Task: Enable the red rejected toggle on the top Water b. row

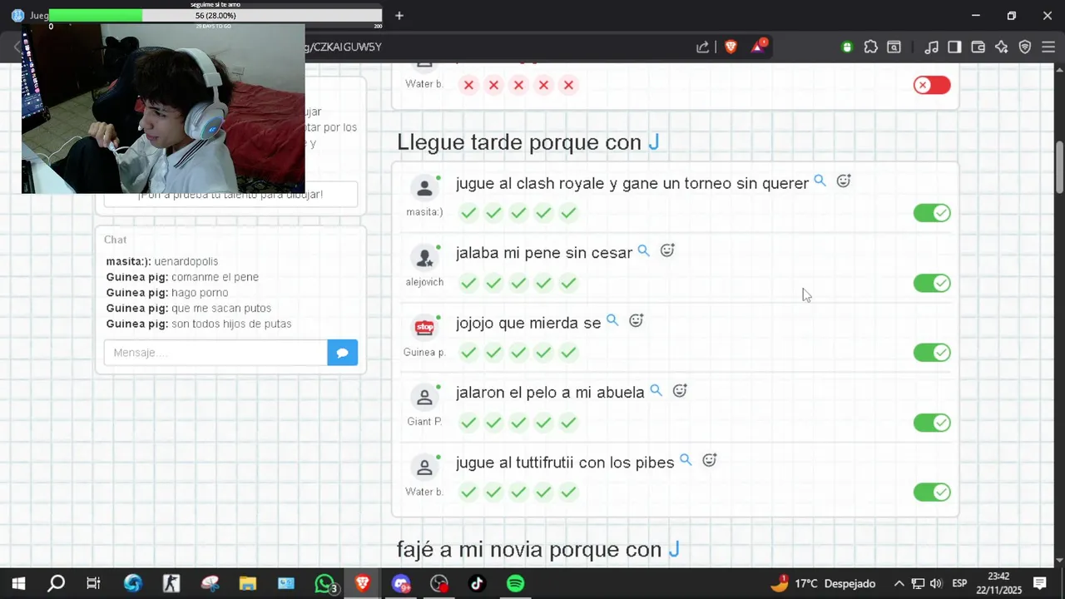Action: click(932, 85)
